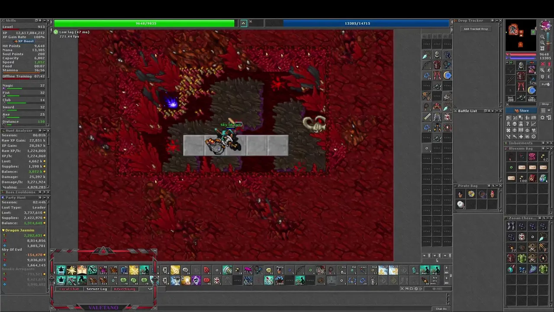Screen dimensions: 554x312
Task: Use the hotkey showing count 1604
Action: coord(279,280)
